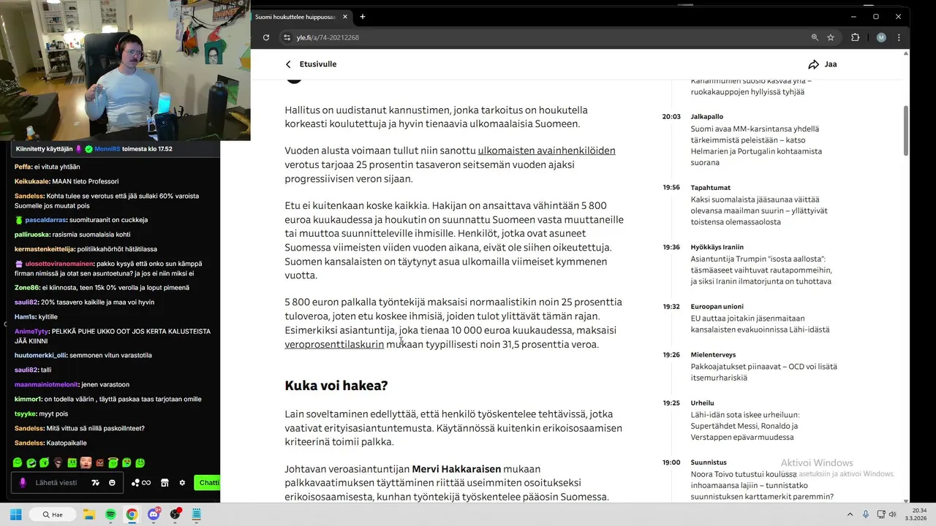Image resolution: width=936 pixels, height=526 pixels.
Task: Open the chat shop storefront icon
Action: point(165,483)
